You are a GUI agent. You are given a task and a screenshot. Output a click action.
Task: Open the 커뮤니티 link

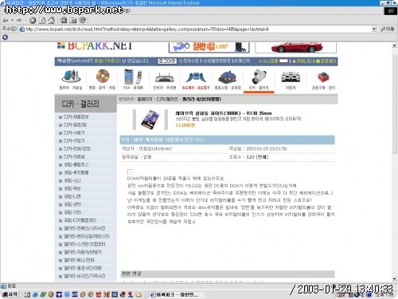coord(302,61)
